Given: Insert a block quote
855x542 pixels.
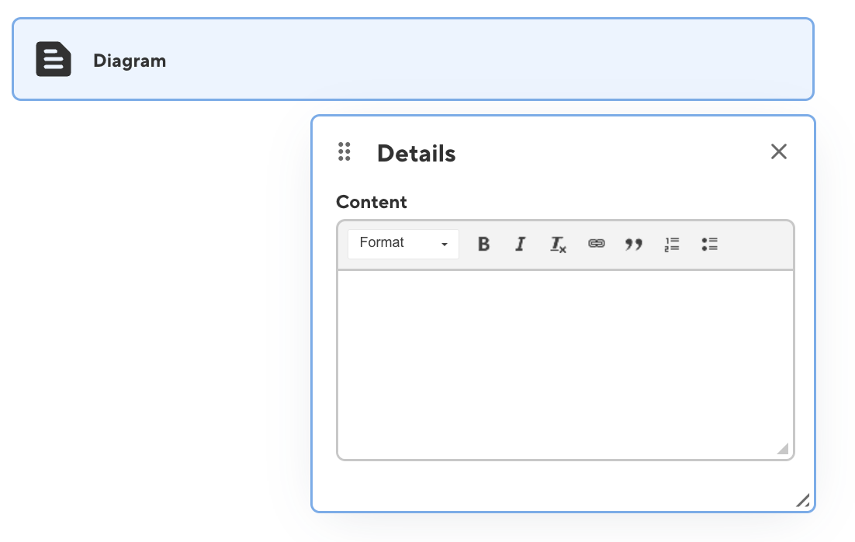Looking at the screenshot, I should [634, 244].
